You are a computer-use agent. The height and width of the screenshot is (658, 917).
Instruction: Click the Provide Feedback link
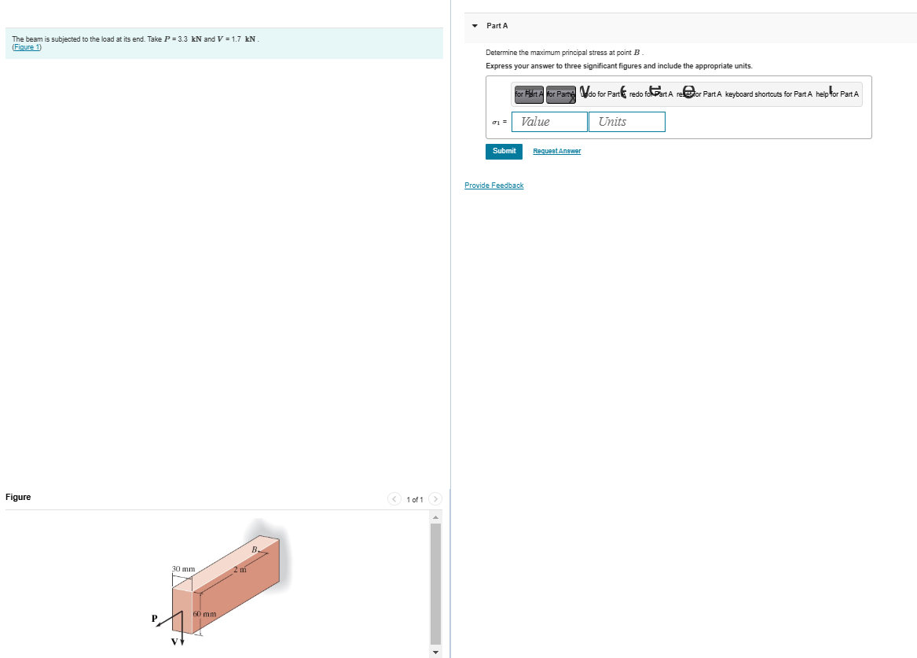click(493, 185)
